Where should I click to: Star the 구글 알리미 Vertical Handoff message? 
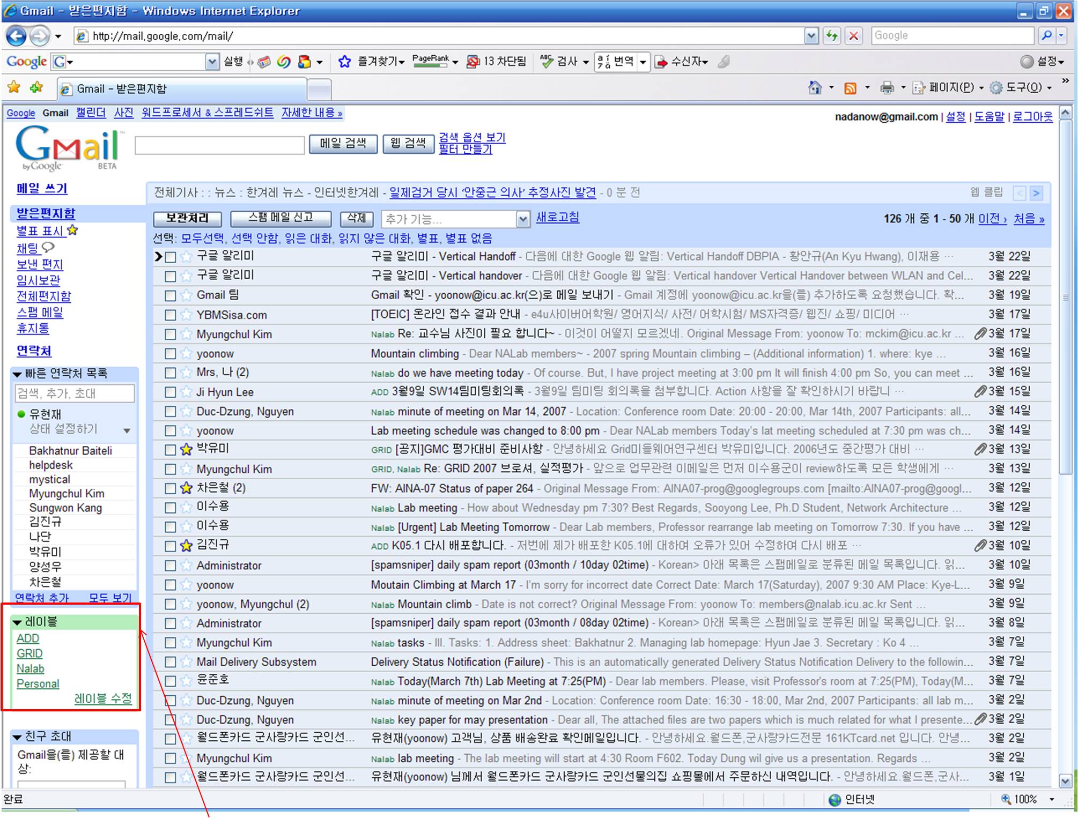(186, 257)
